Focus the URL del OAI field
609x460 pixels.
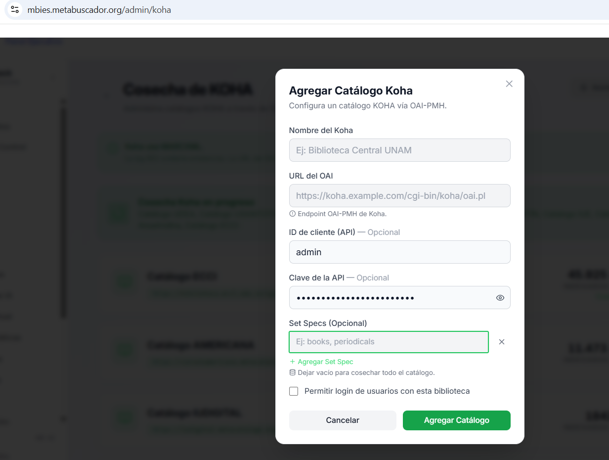[x=400, y=196]
